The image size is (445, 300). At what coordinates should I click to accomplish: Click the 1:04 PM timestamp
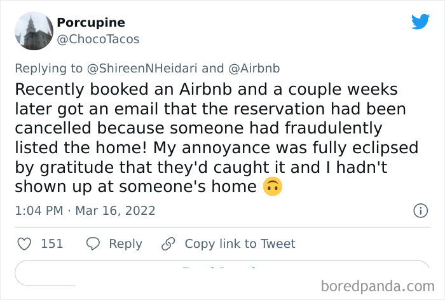pyautogui.click(x=39, y=210)
